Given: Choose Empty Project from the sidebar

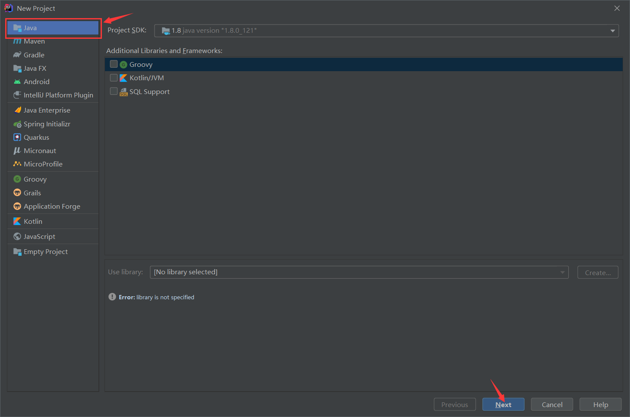Looking at the screenshot, I should pos(45,251).
